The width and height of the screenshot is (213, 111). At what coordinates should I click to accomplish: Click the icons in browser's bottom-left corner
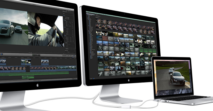pyautogui.click(x=92, y=78)
